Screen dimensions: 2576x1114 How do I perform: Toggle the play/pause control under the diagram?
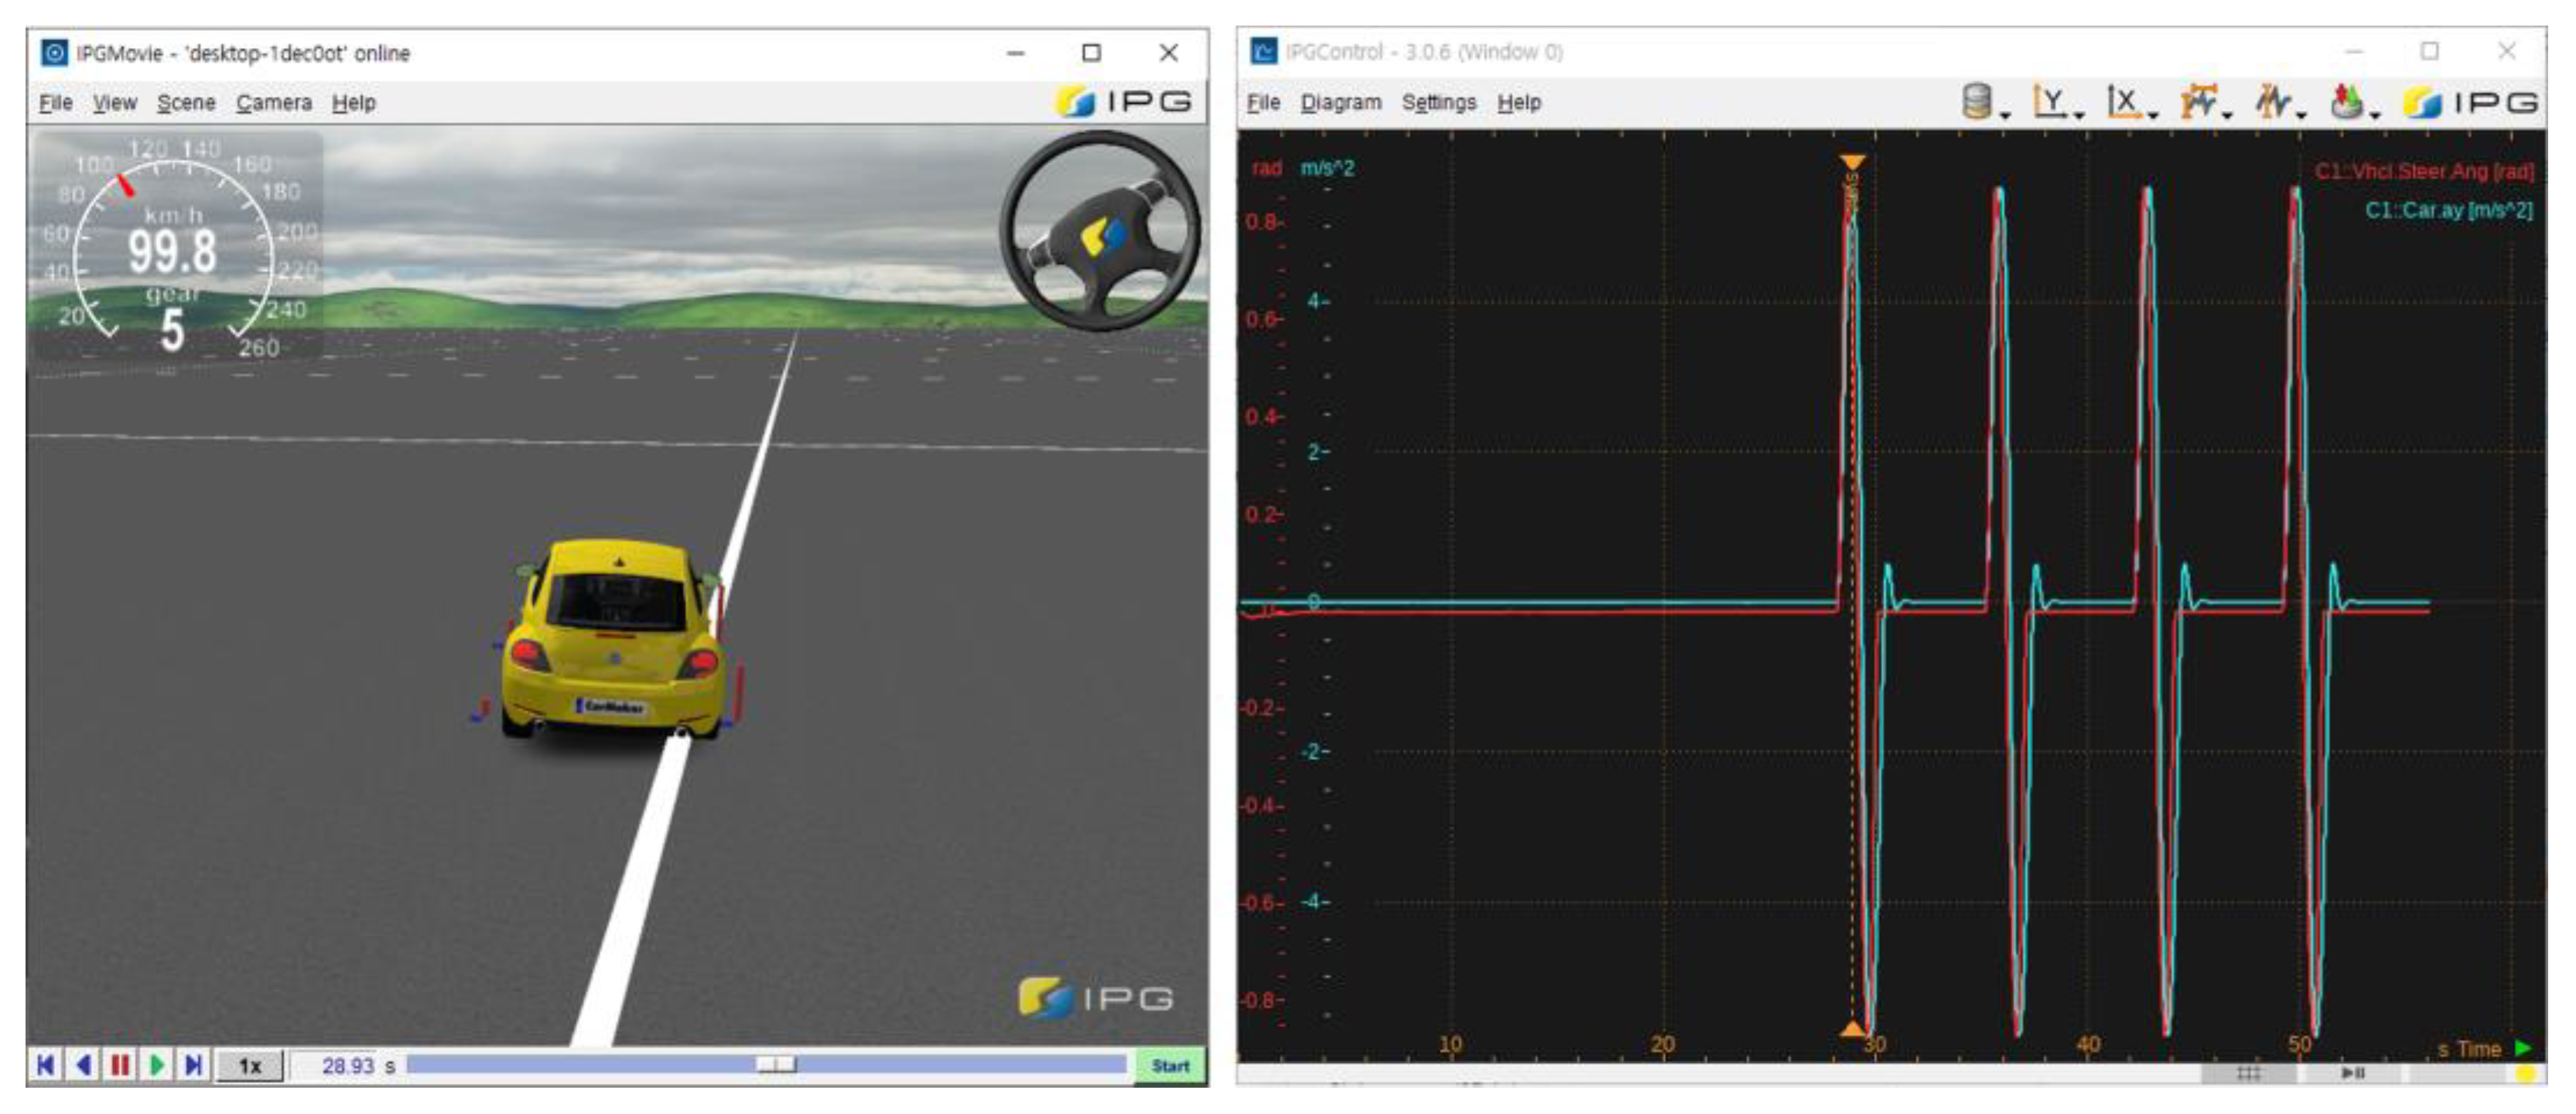[x=2352, y=1073]
